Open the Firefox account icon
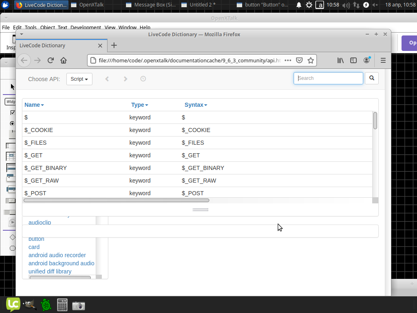 [x=367, y=60]
